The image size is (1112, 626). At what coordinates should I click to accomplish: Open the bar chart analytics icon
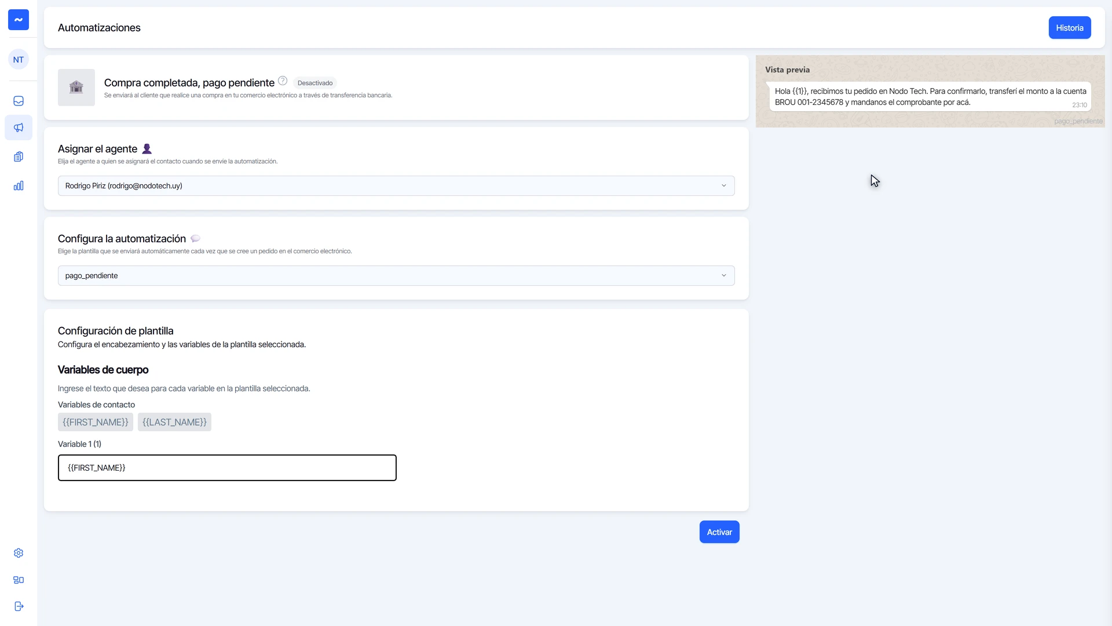pyautogui.click(x=19, y=185)
